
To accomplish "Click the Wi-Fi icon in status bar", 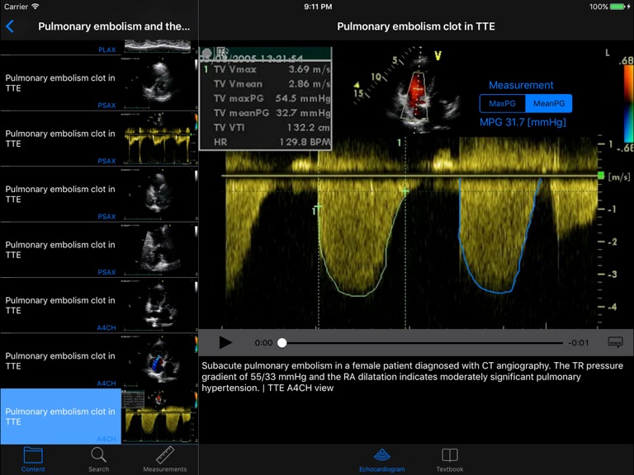I will click(x=35, y=7).
